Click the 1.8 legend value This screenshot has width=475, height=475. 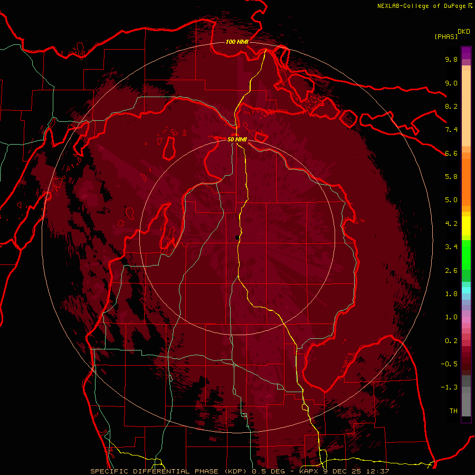451,294
